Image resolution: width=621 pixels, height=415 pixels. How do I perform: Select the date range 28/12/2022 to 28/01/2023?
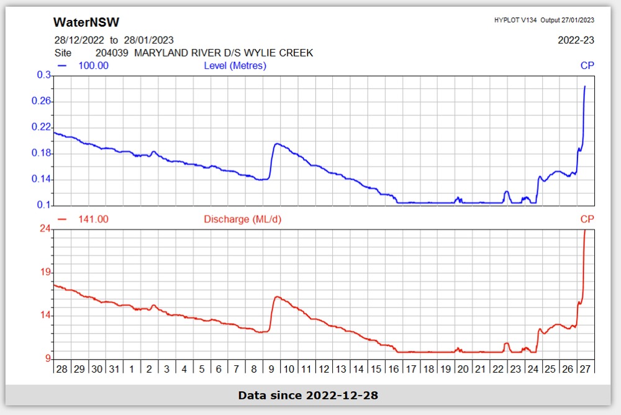tap(114, 40)
